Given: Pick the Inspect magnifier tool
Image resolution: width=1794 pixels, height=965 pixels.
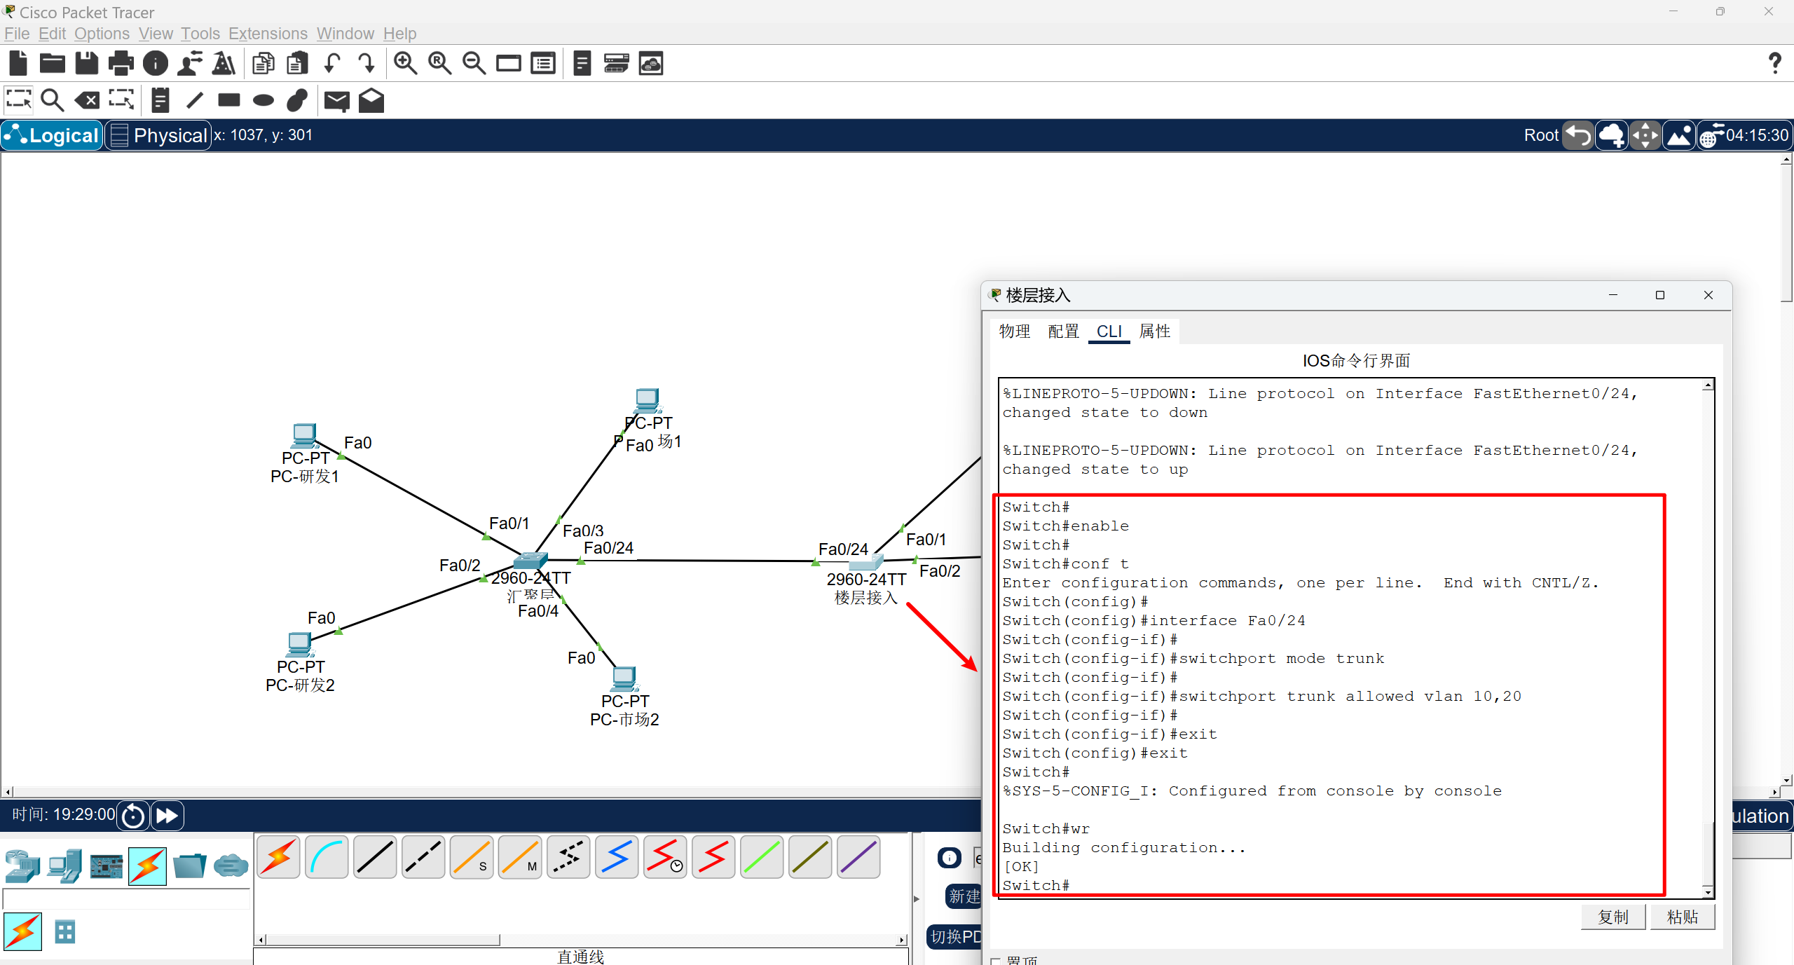Looking at the screenshot, I should pos(53,100).
